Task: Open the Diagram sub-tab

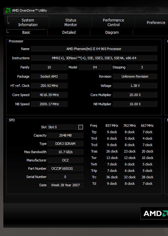Action: pos(112,32)
